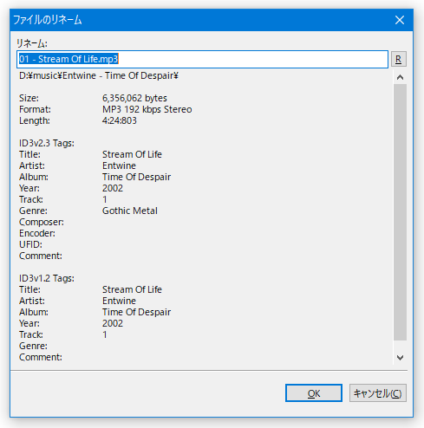
Task: Click the リネーム: label
Action: point(32,43)
